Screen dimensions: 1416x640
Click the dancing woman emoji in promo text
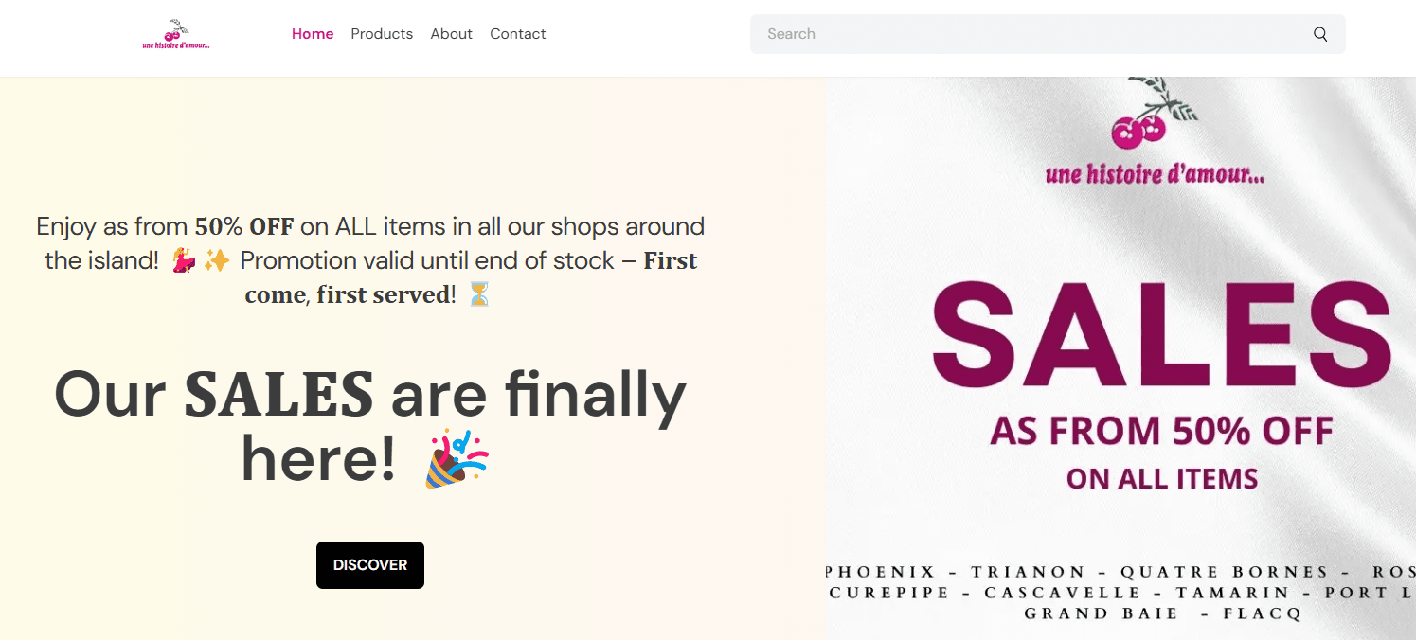(x=184, y=260)
